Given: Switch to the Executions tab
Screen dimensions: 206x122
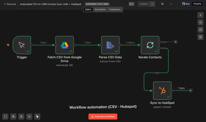Looking at the screenshot, I should (x=100, y=9).
